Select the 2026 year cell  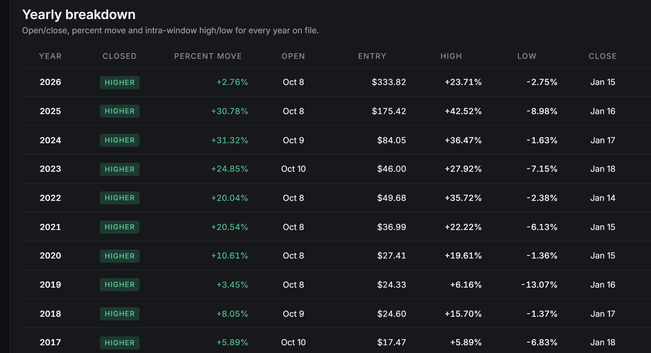(x=50, y=82)
